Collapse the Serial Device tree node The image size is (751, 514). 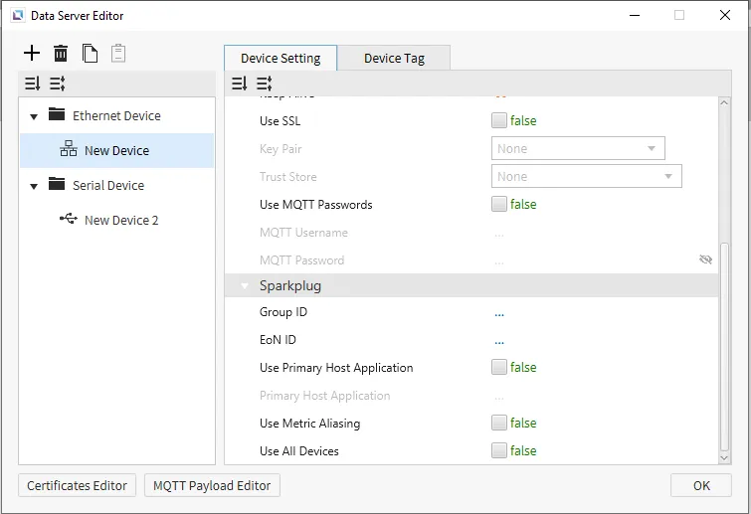pos(34,186)
